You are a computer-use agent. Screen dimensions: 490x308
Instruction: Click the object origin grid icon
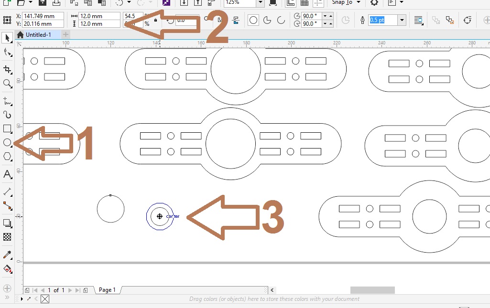point(7,20)
